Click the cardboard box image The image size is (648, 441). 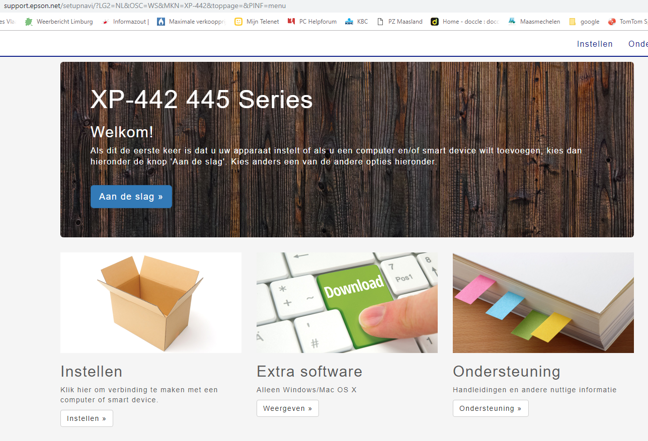[151, 303]
